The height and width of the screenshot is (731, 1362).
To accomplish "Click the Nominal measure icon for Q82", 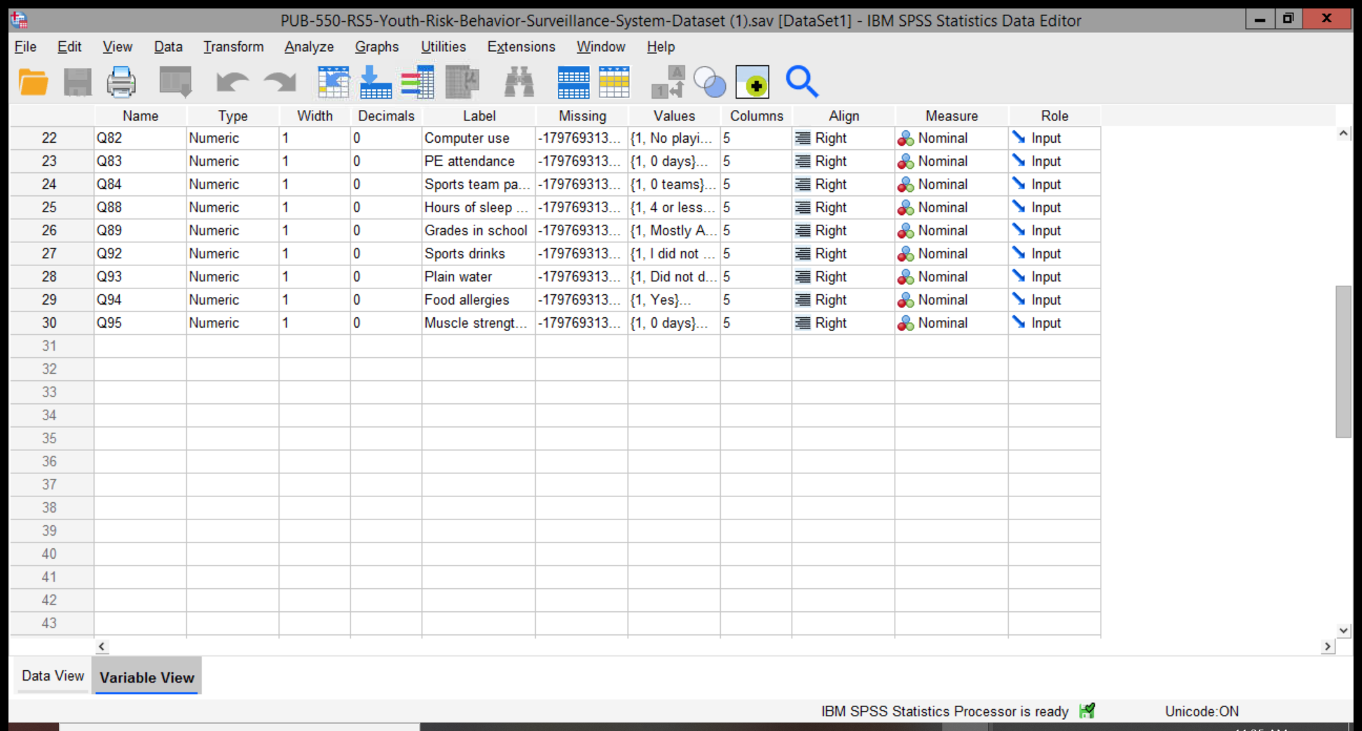I will 906,139.
